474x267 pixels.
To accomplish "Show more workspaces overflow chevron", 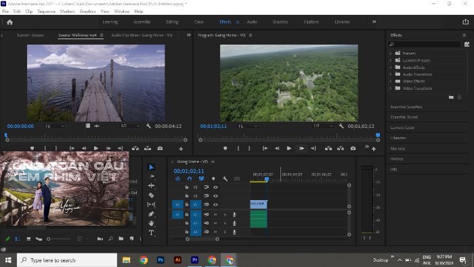I will tap(374, 22).
